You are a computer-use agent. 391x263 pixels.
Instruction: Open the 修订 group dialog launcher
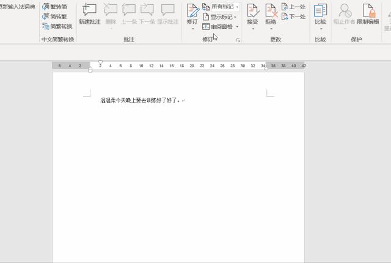coord(238,40)
